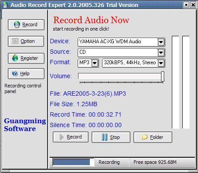Click the blue pause bars icon on Stop
Screen dimensions: 198x173
(x=105, y=137)
